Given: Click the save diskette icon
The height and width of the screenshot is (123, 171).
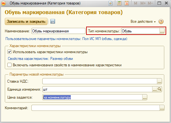Looking at the screenshot, I should tap(53, 21).
